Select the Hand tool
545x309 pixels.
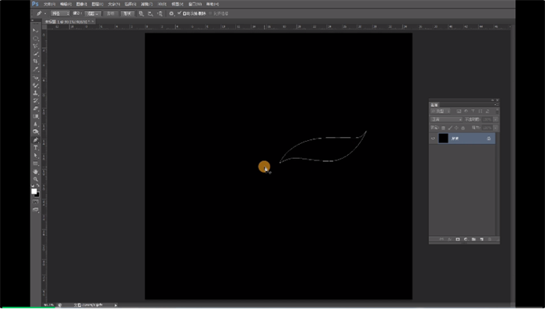point(36,172)
